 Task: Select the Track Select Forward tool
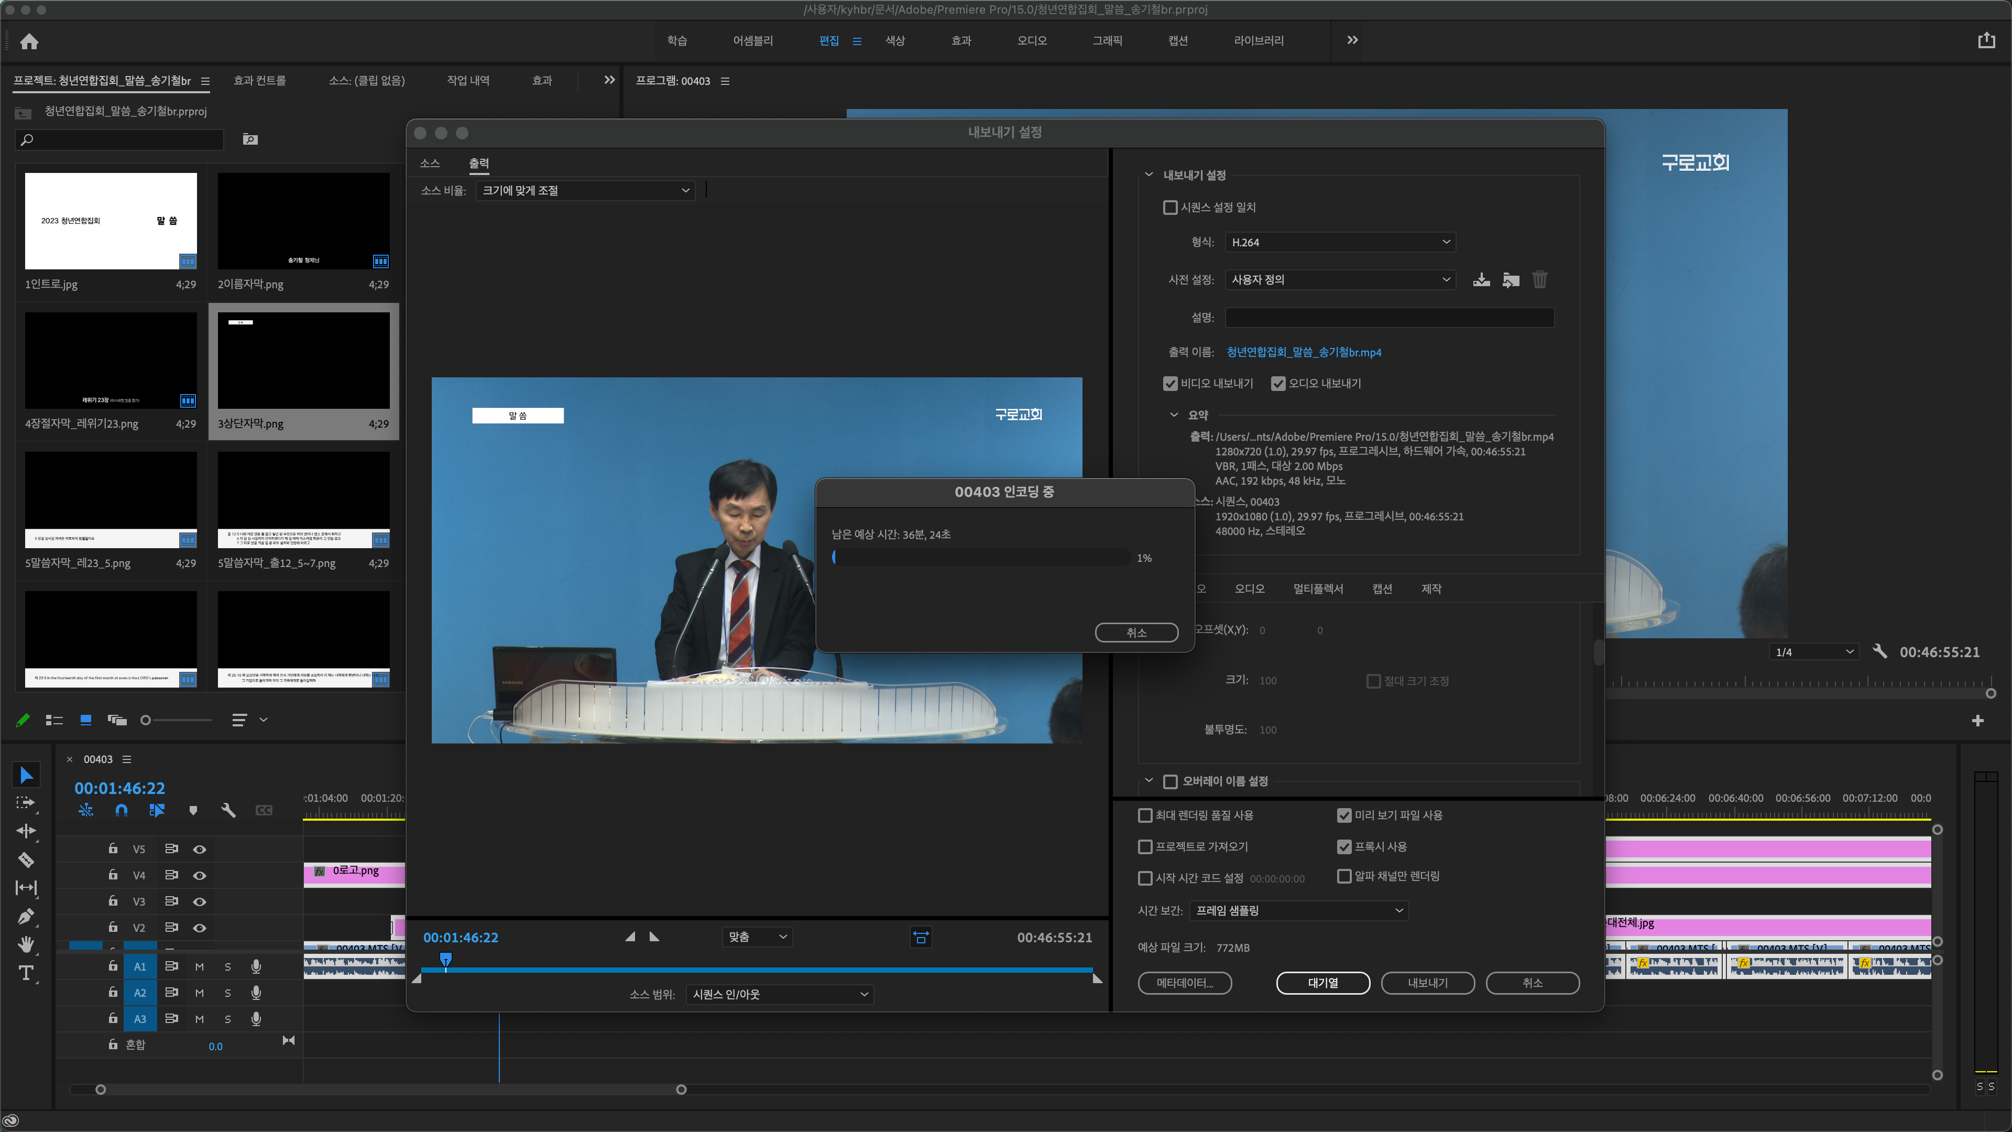coord(26,803)
